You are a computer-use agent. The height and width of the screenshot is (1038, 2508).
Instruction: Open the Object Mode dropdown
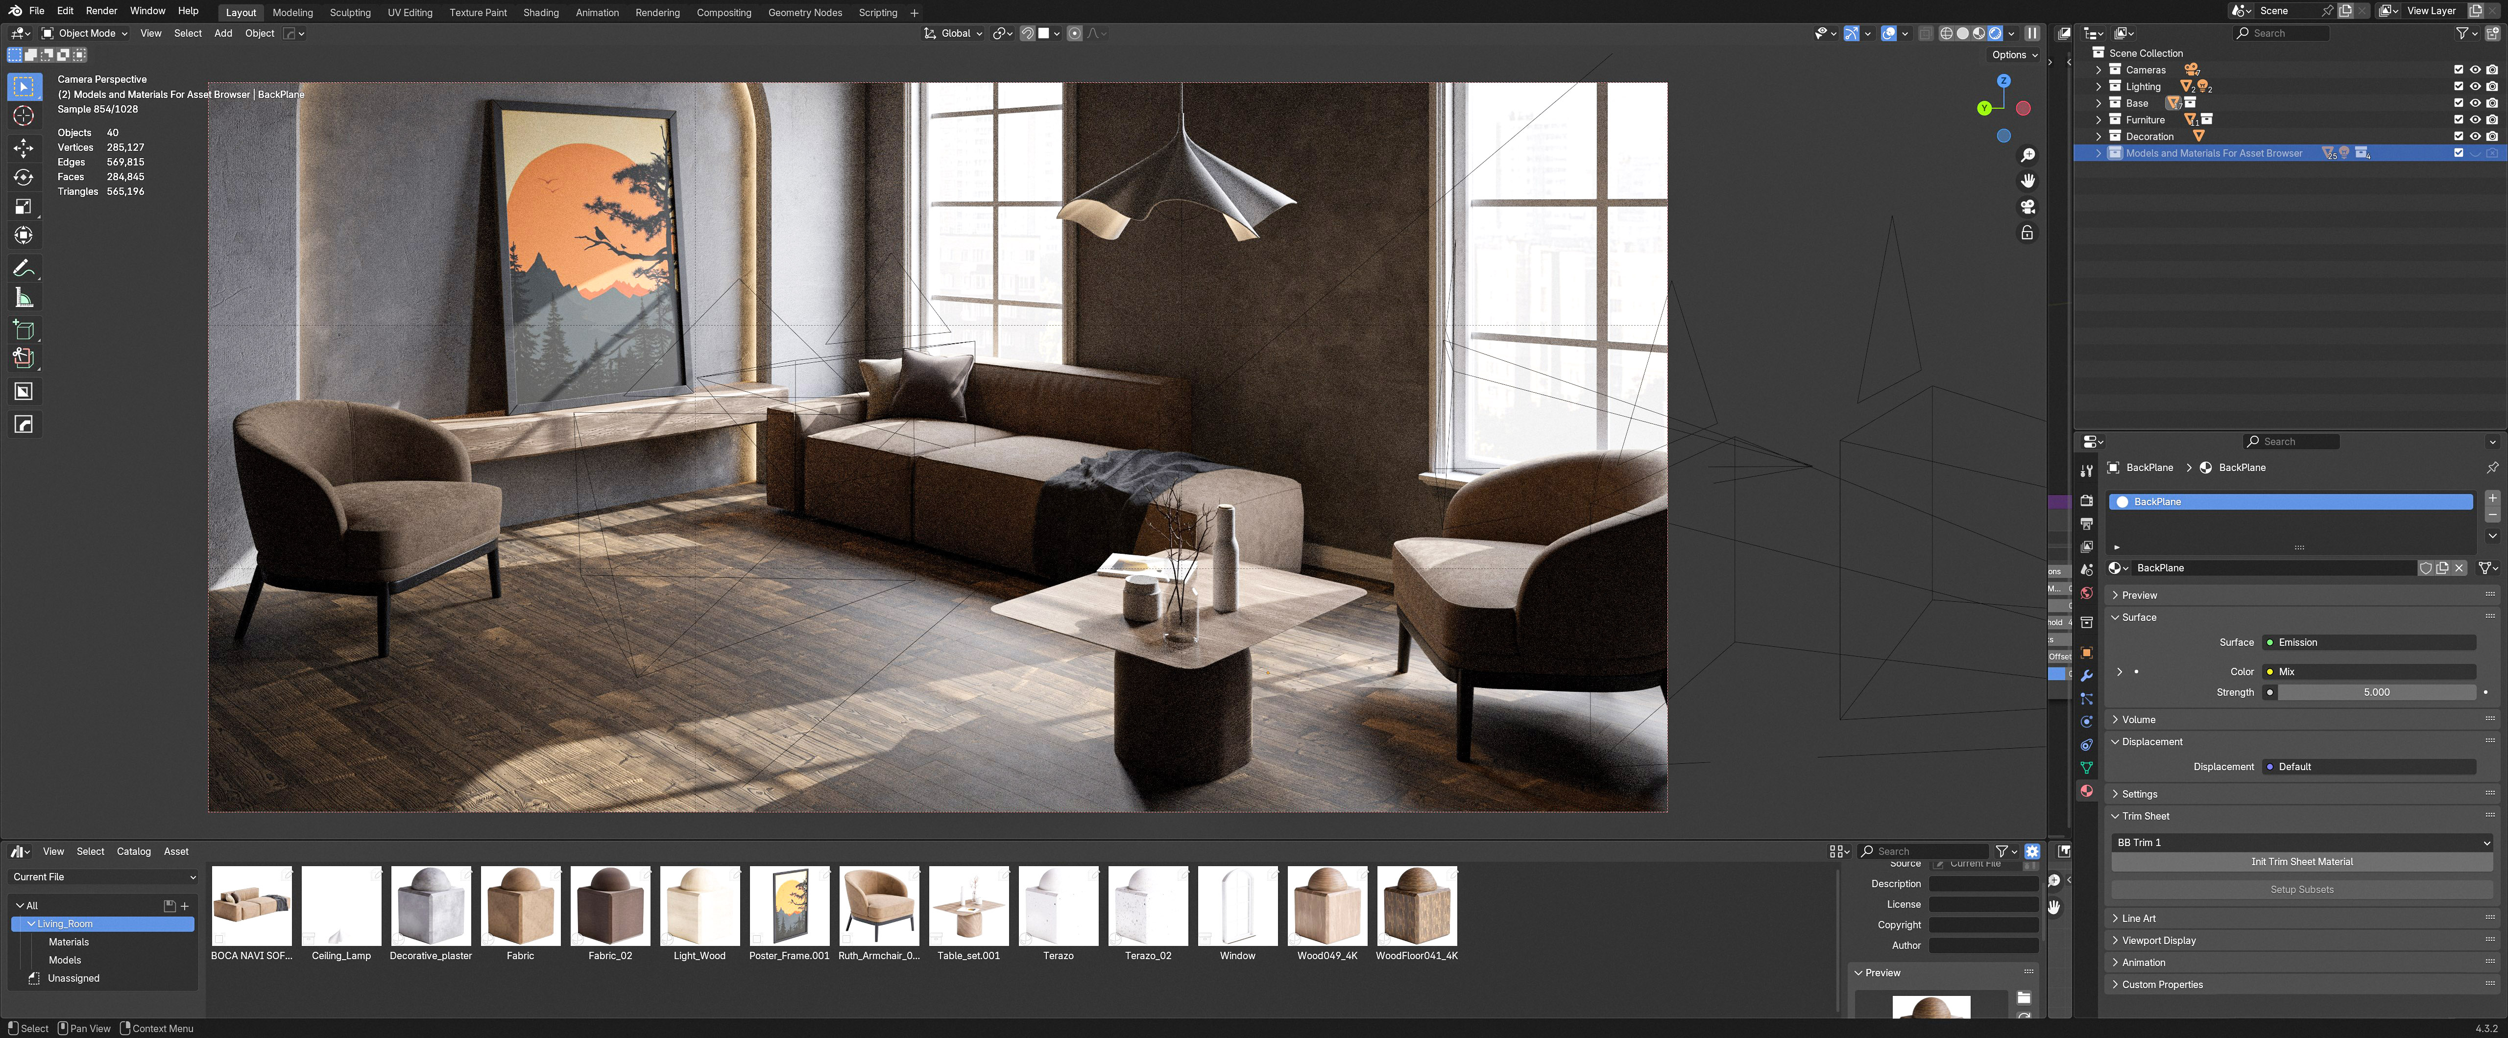85,33
